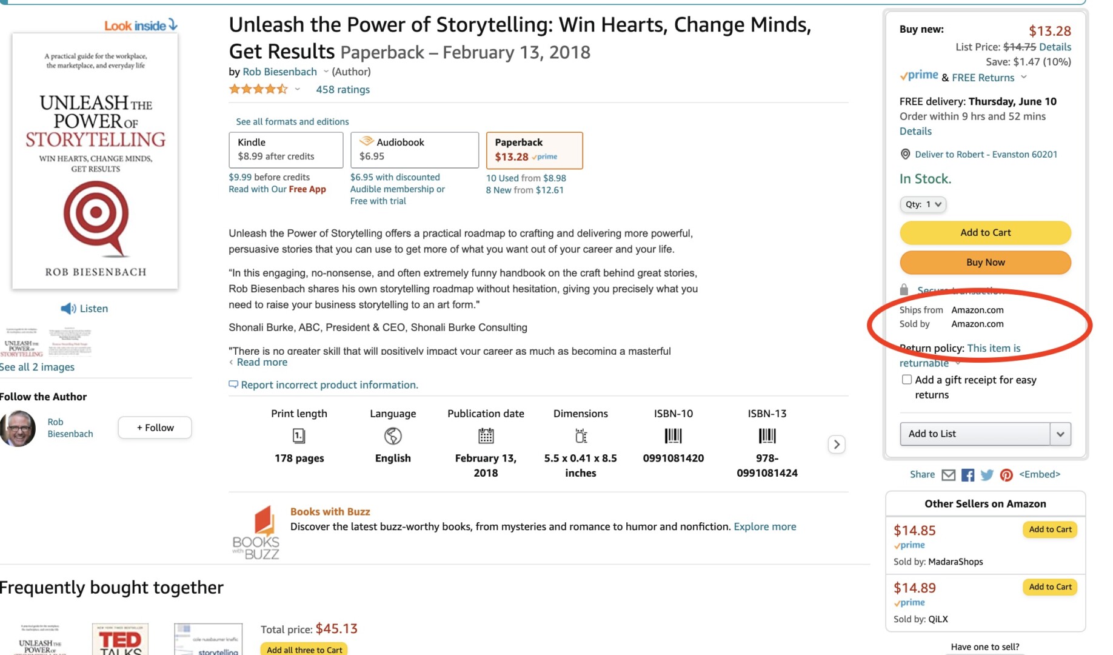Follow author Rob Biesenbach

[x=155, y=428]
